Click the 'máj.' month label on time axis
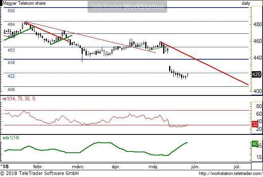The width and height of the screenshot is (263, 177). pos(154,167)
